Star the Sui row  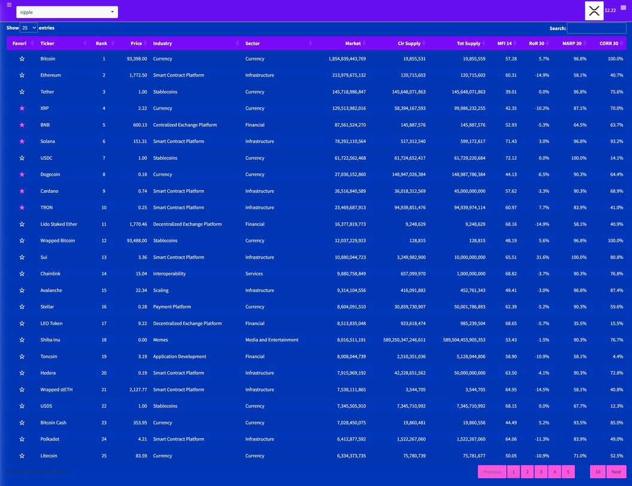coord(22,257)
